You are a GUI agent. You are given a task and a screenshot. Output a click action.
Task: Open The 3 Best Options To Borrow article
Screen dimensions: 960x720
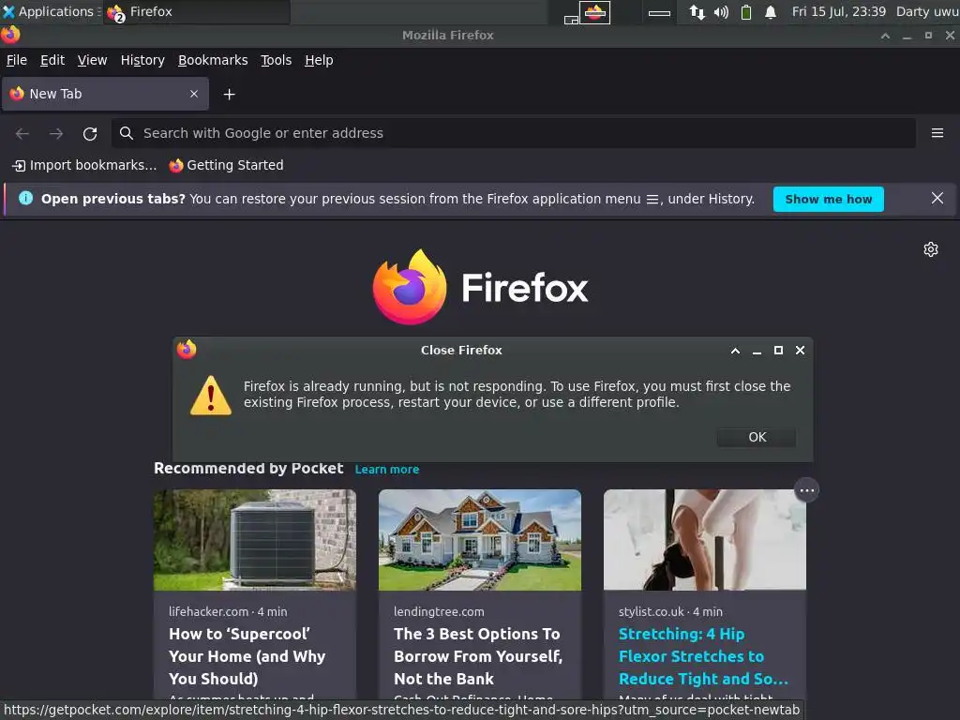(x=478, y=655)
